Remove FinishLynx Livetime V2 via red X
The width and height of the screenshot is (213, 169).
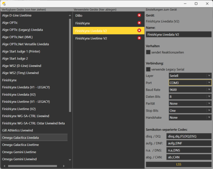[x=139, y=38]
